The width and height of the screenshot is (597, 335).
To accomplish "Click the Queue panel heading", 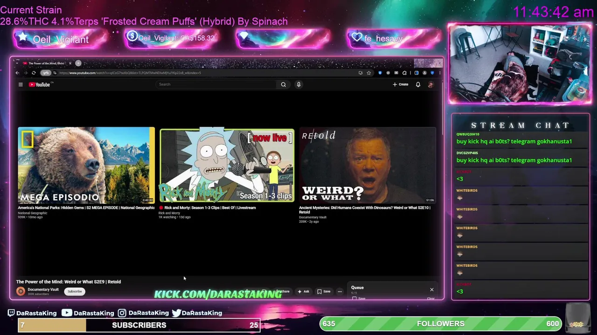I will pyautogui.click(x=357, y=288).
